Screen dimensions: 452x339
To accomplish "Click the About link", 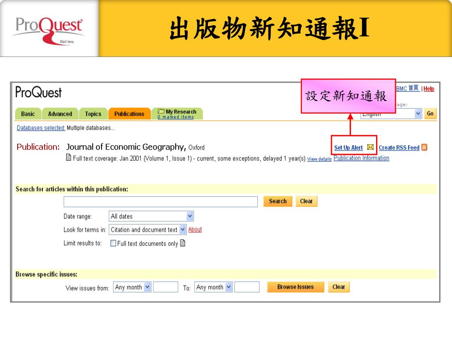I will point(195,230).
